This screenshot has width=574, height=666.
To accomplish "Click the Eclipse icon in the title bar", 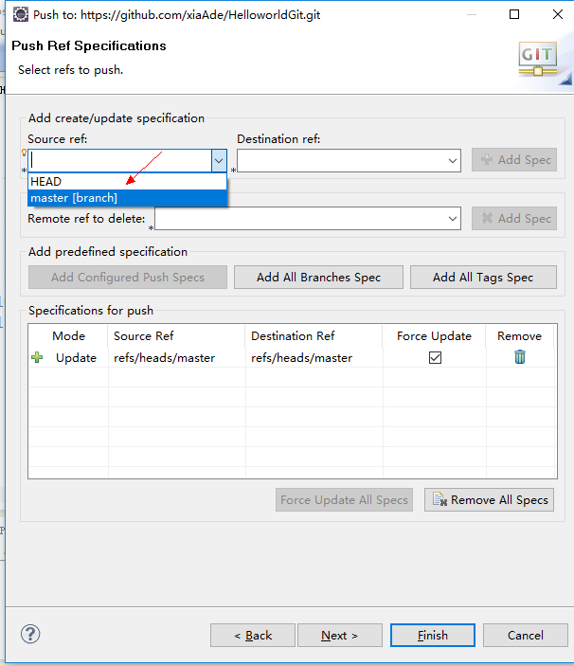I will pyautogui.click(x=20, y=14).
